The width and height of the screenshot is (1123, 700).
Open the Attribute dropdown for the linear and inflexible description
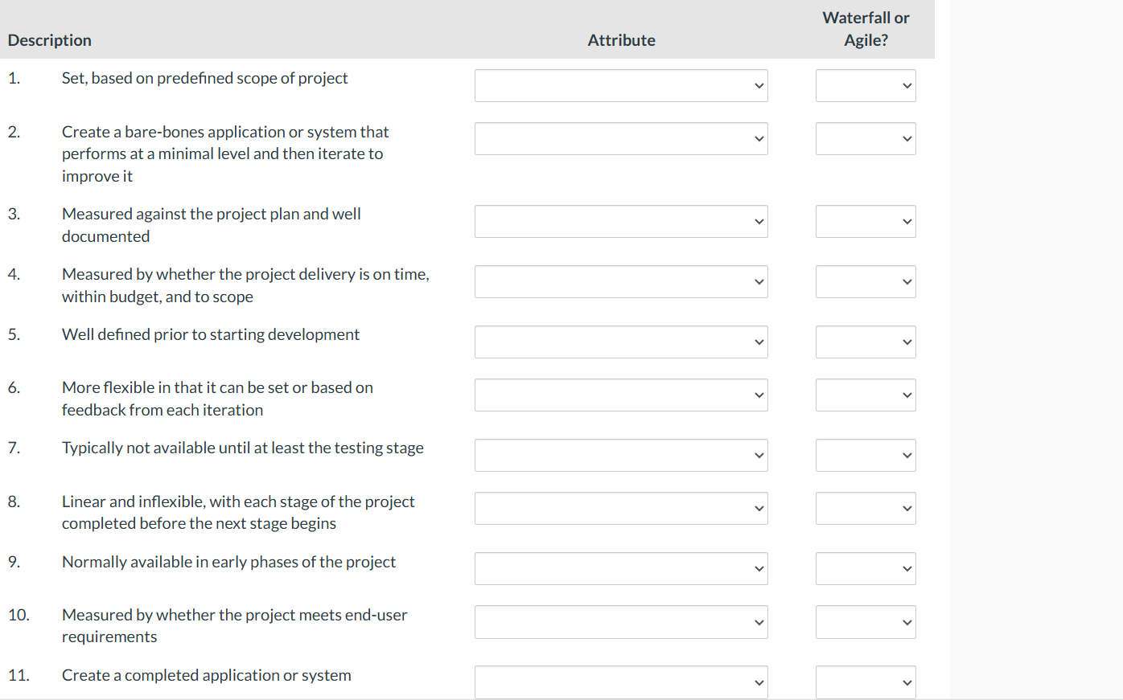coord(621,508)
